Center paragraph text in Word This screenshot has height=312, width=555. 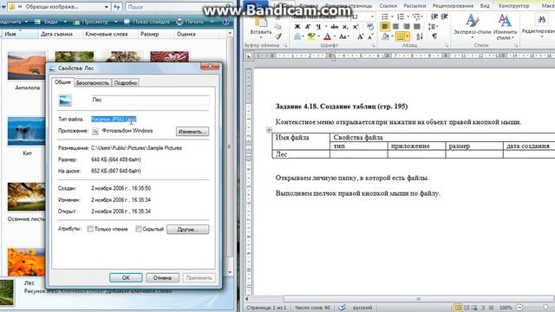click(x=395, y=27)
